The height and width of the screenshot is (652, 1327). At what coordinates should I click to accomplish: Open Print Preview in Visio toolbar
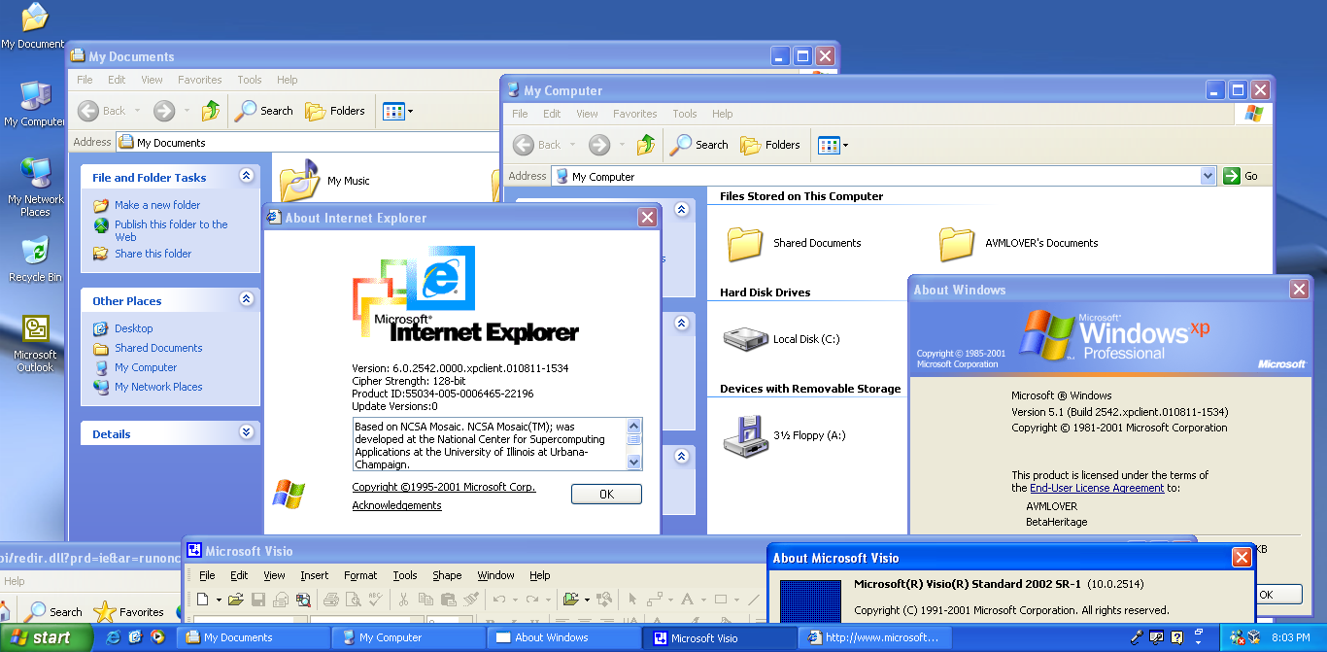pos(353,600)
